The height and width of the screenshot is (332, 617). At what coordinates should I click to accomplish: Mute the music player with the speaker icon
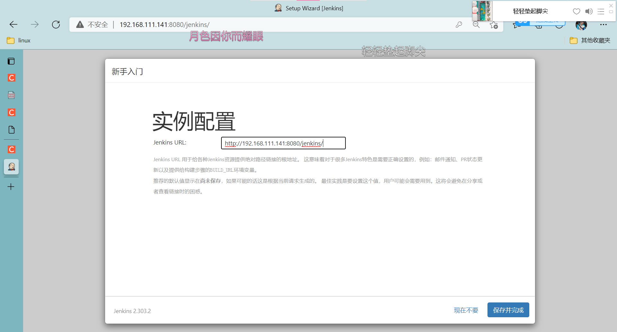(589, 12)
